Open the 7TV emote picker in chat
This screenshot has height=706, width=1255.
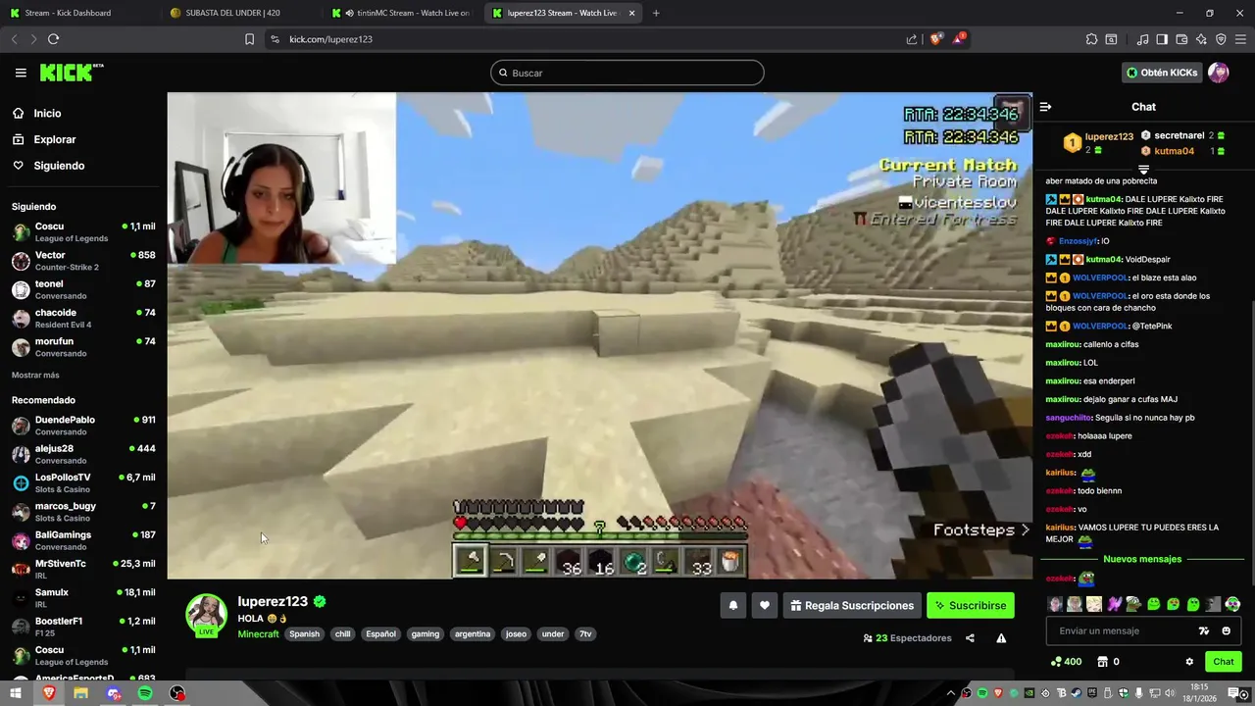[1204, 631]
